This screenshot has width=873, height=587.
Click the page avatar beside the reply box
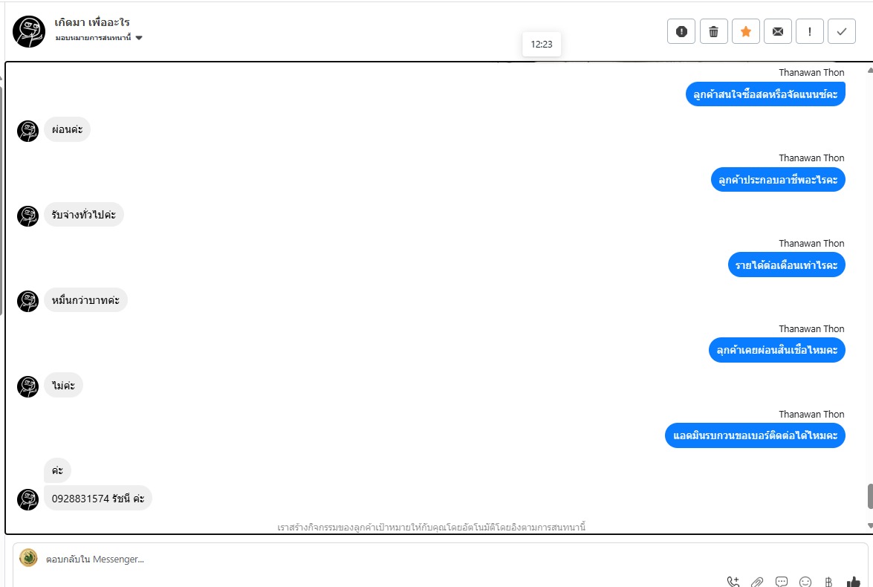click(x=28, y=557)
